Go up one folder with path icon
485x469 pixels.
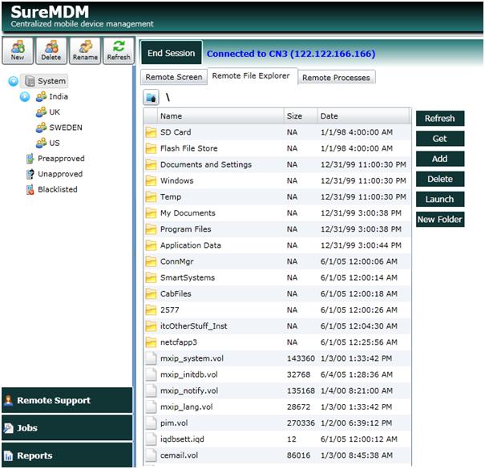[x=151, y=98]
